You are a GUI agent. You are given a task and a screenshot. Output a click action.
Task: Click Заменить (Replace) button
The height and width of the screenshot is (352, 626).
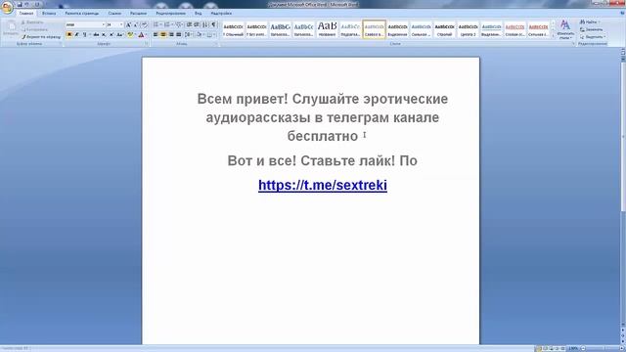(x=591, y=29)
